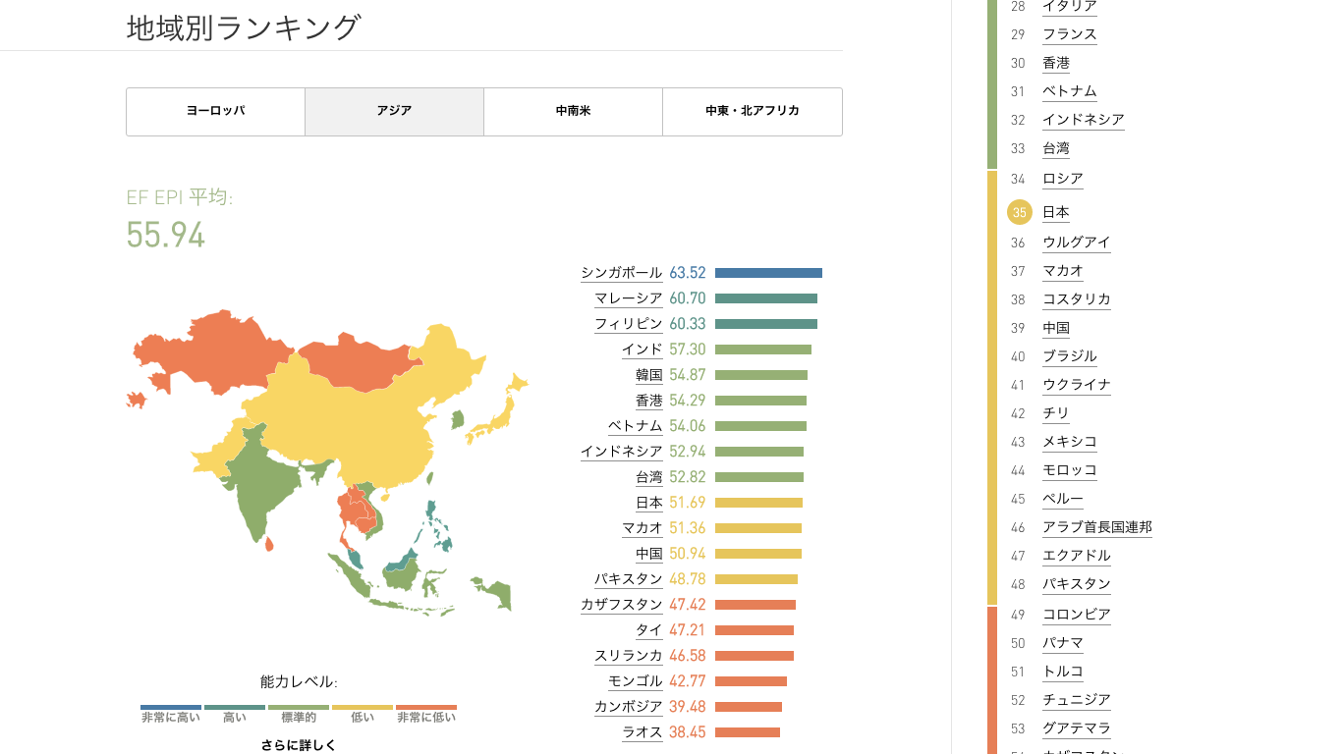Open チュニジア in the ranking sidebar
Image resolution: width=1342 pixels, height=754 pixels.
click(x=1077, y=700)
